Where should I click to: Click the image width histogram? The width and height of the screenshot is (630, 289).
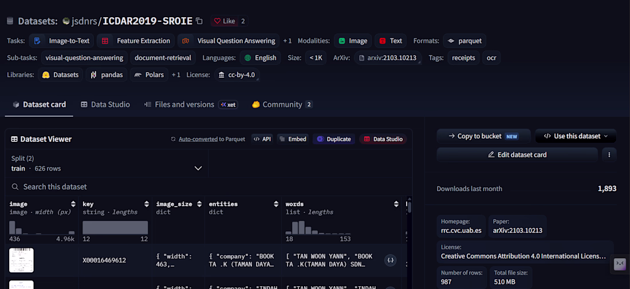(42, 228)
